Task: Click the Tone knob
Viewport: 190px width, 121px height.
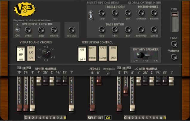Action: (174, 44)
